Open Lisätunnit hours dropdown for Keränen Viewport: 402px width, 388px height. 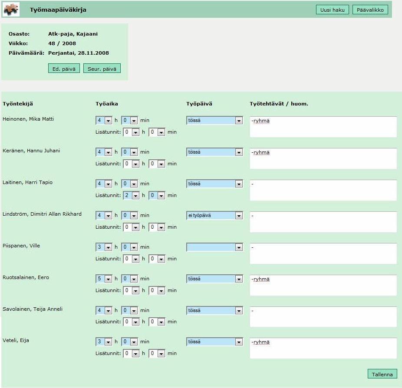131,164
